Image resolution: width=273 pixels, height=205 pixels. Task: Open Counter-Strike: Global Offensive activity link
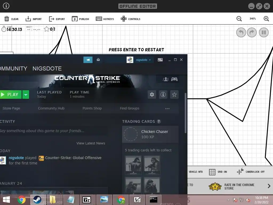[x=73, y=158]
